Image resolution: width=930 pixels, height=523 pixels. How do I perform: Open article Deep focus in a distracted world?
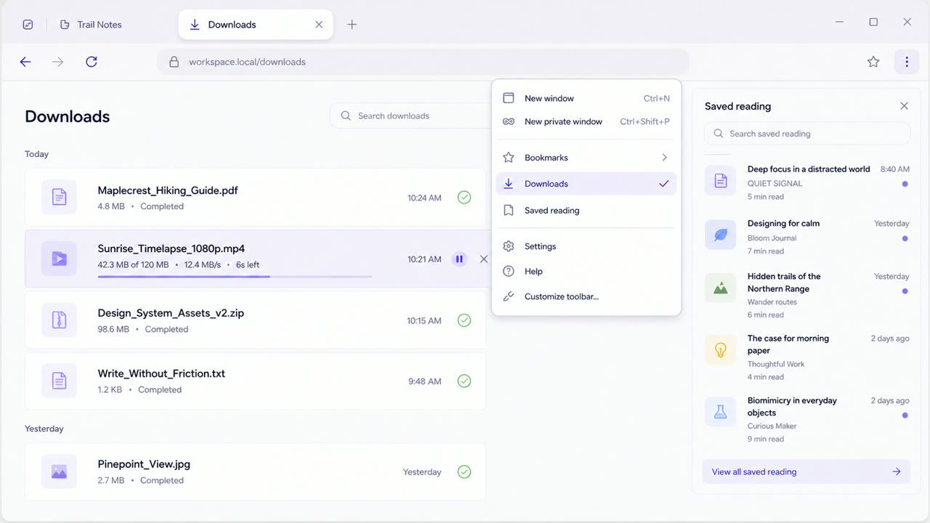tap(809, 169)
